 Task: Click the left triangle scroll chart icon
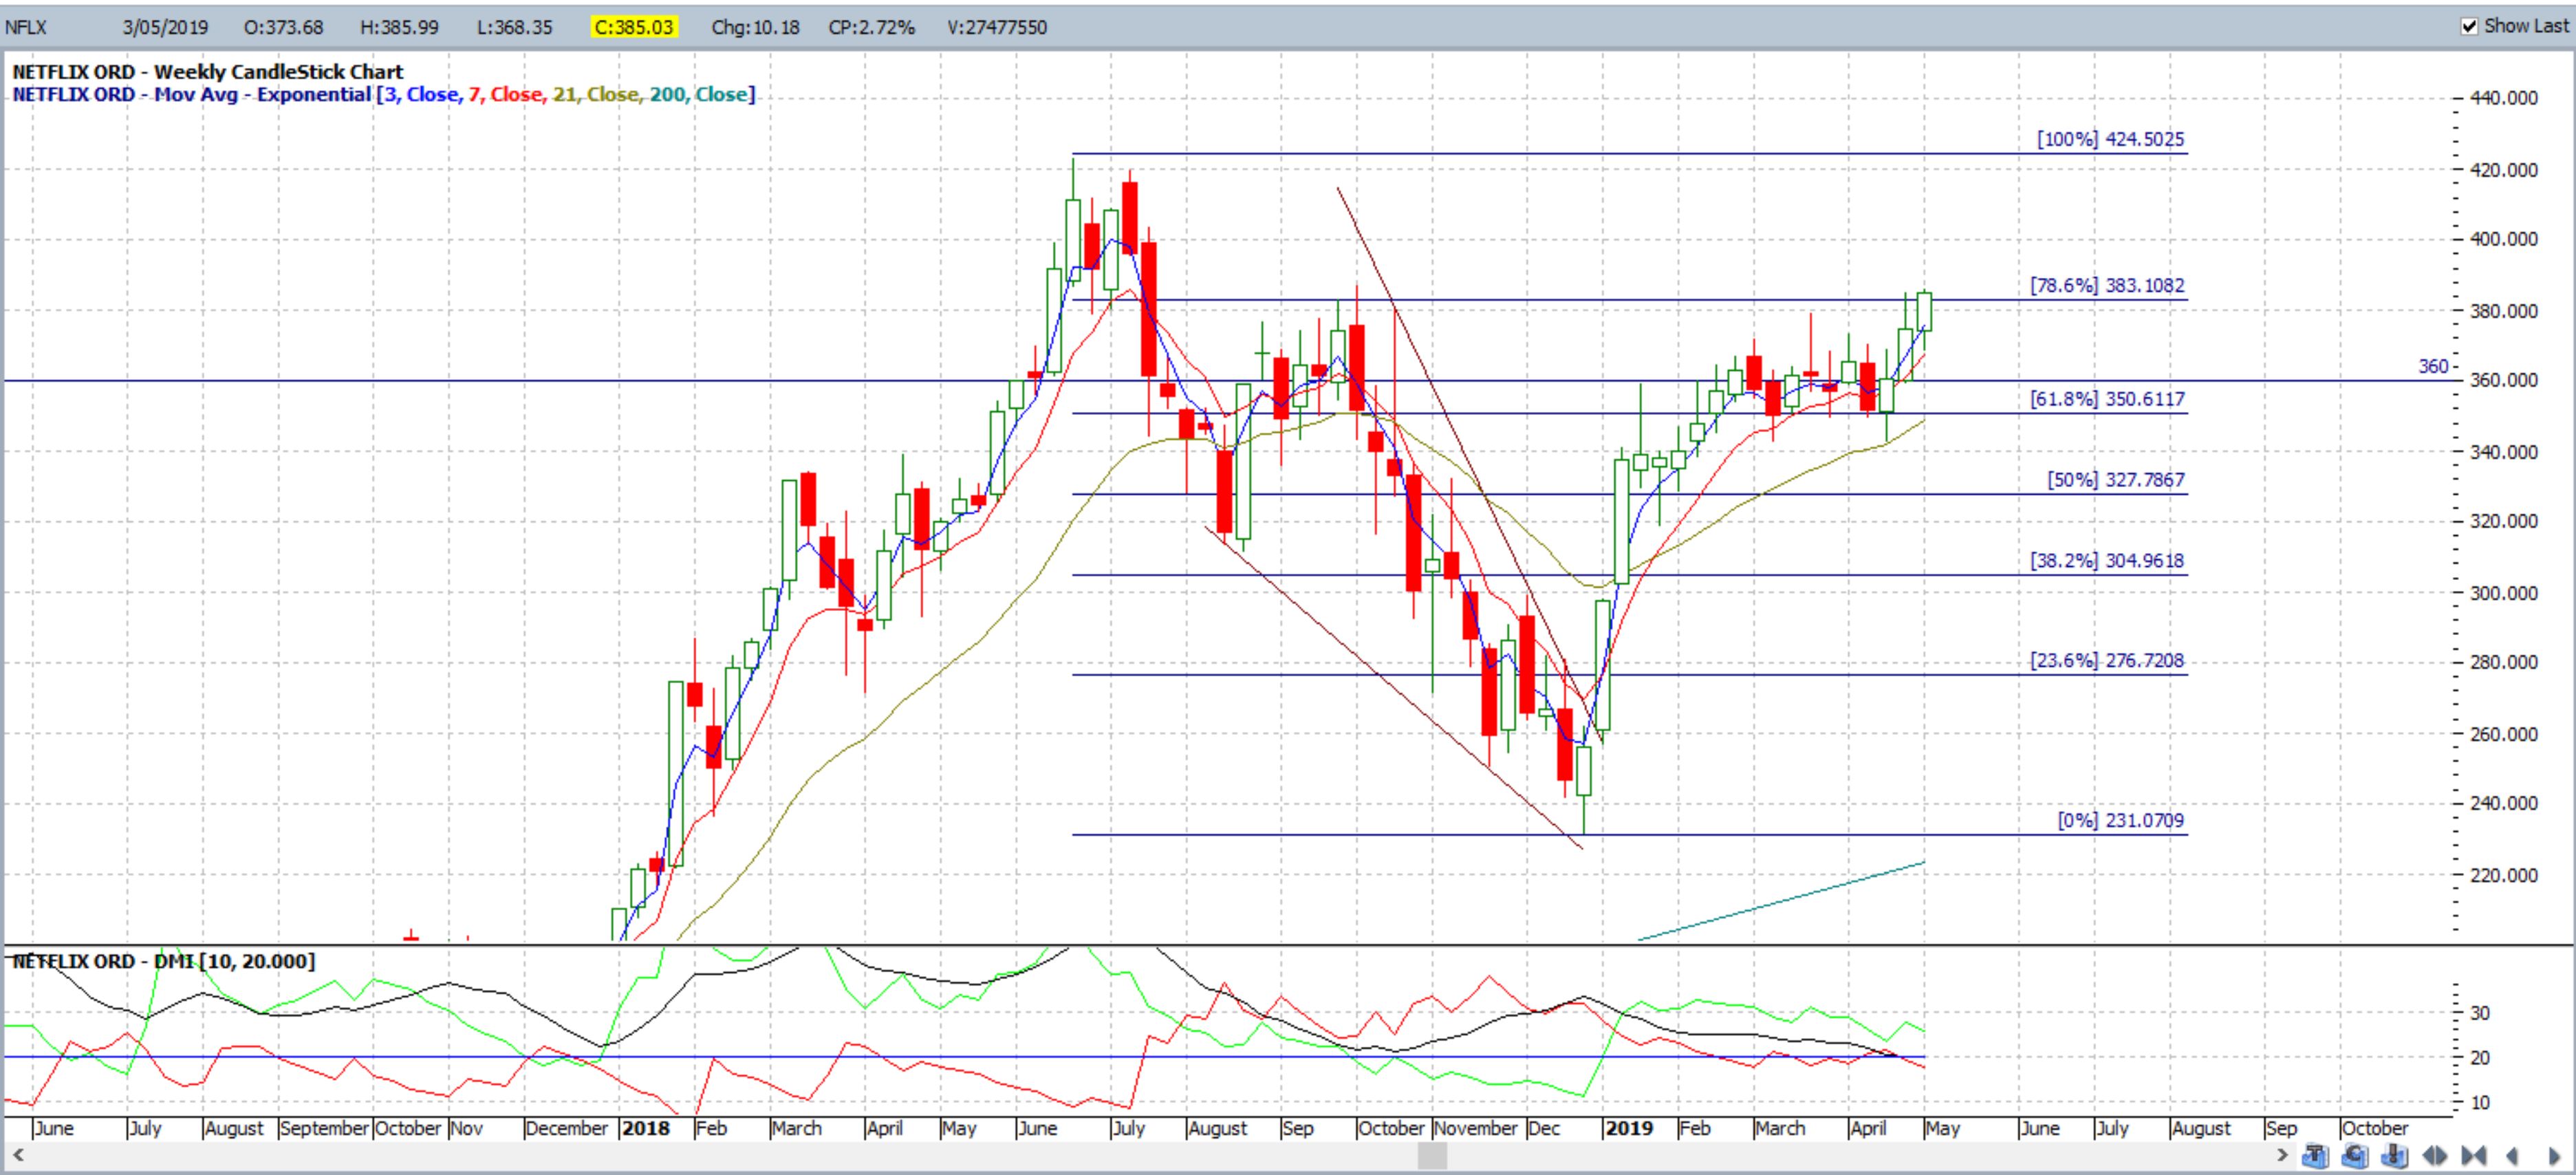2512,1156
